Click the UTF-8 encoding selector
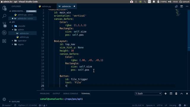Image resolution: width=190 pixels, height=107 pixels. pyautogui.click(x=160, y=105)
